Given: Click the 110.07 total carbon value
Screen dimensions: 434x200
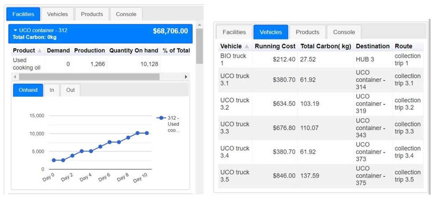Looking at the screenshot, I should point(309,128).
